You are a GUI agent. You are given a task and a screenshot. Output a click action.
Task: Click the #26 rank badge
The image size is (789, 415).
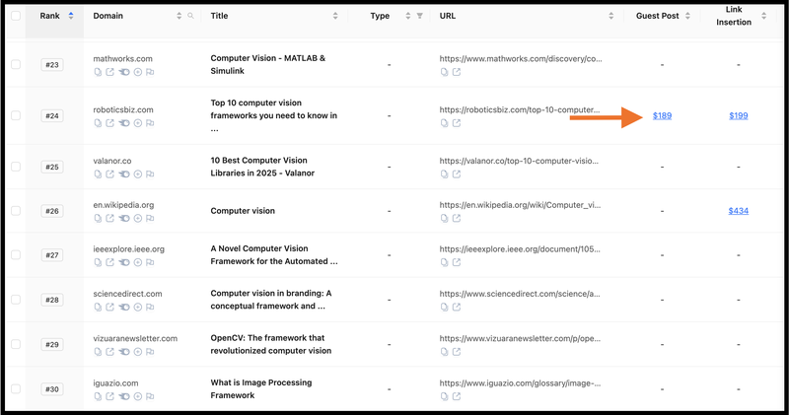tap(52, 211)
